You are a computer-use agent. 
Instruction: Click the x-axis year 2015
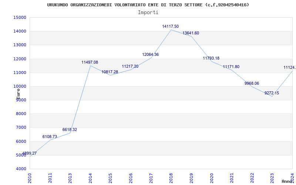click(111, 178)
